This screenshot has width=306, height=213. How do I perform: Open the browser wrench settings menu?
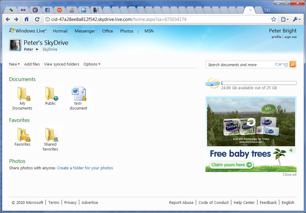[x=297, y=19]
